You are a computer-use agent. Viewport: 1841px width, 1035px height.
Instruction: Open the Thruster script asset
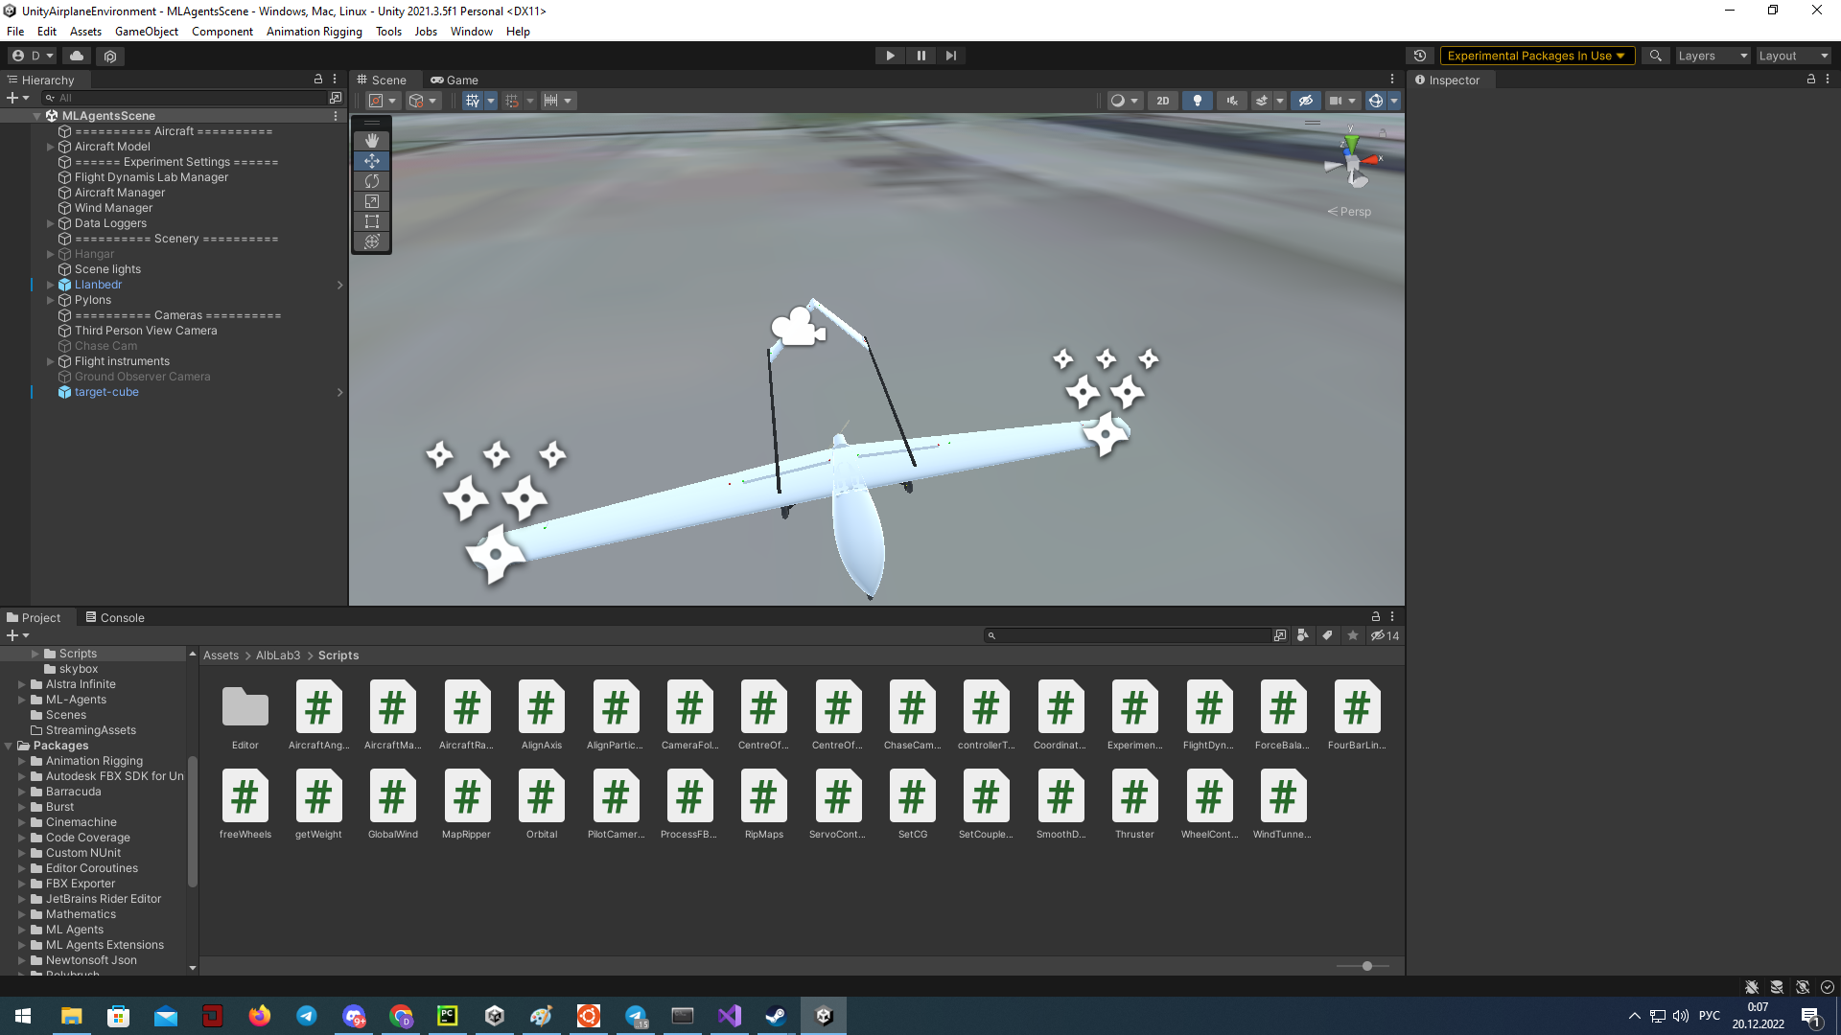tap(1134, 805)
